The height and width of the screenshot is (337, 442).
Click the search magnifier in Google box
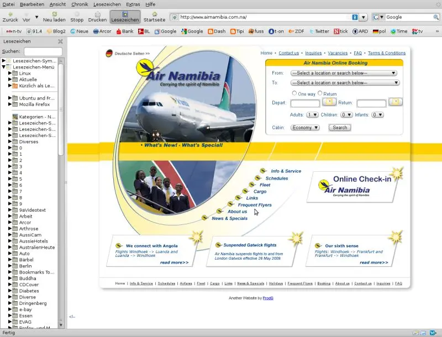[436, 17]
